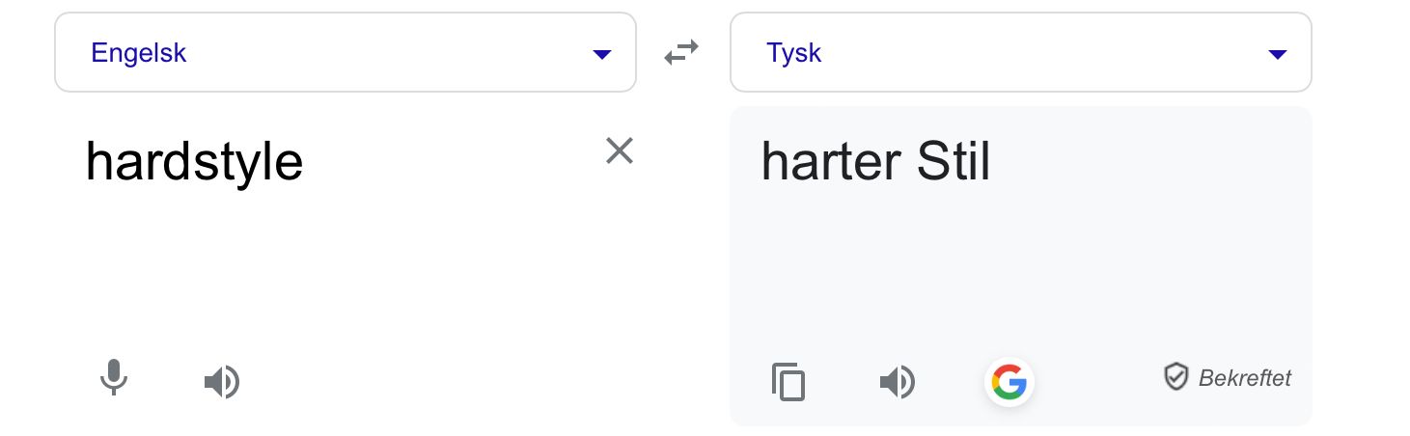Viewport: 1410px width, 436px height.
Task: Play audio of the German translation
Action: 897,382
